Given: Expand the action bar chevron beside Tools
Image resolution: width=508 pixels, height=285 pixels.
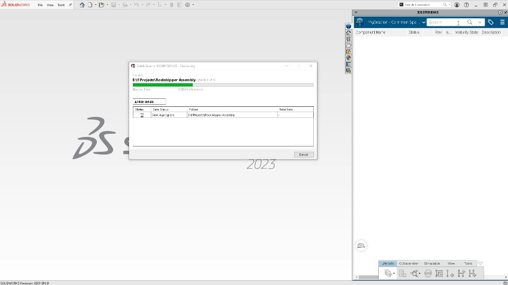Looking at the screenshot, I should 480,263.
